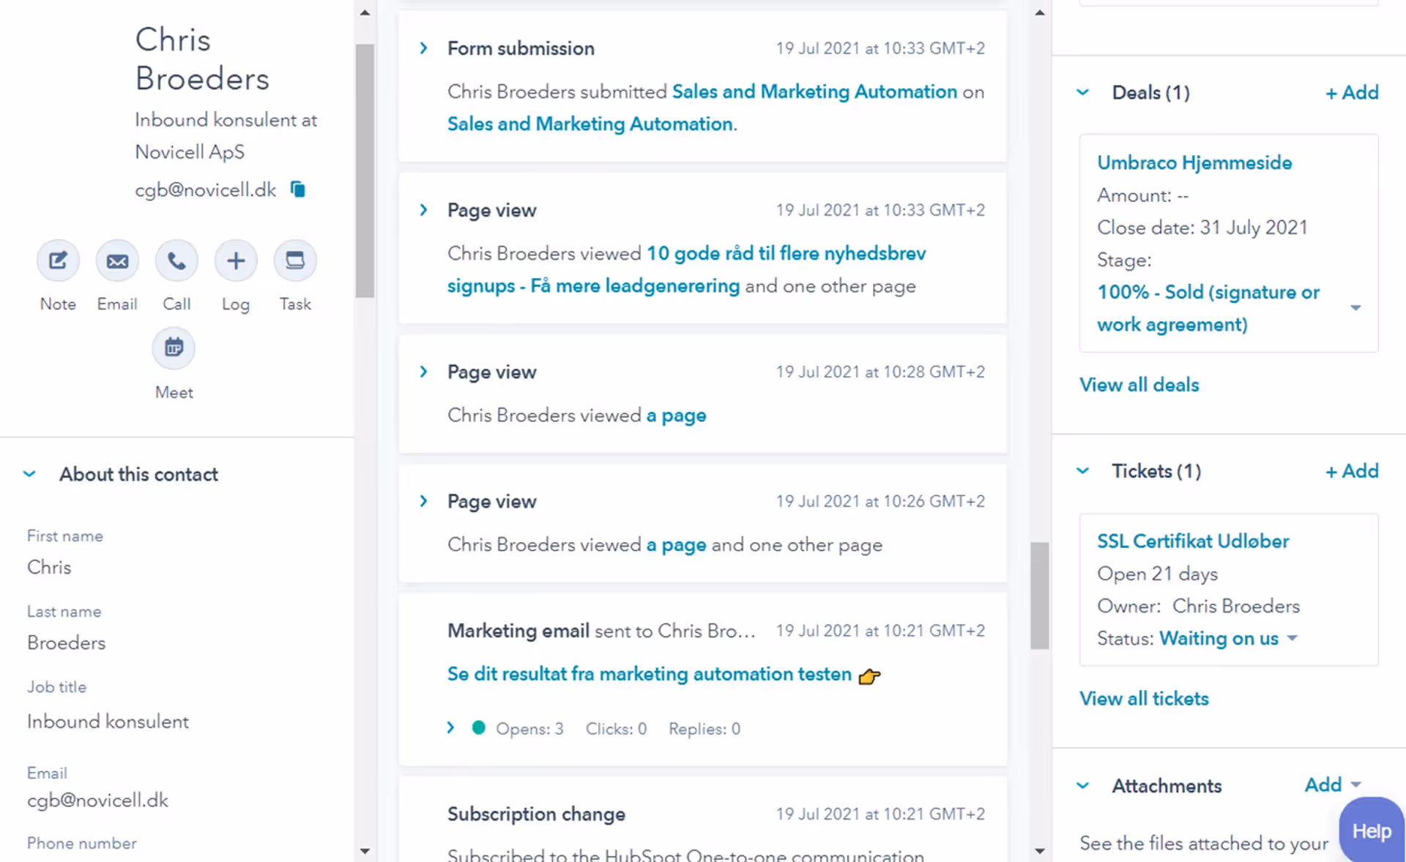Click the activity timeline scrollbar thumb
The height and width of the screenshot is (862, 1406).
click(x=1039, y=596)
